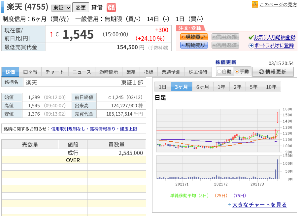
Task: Click the opening price 1,389
Action: coord(34,97)
